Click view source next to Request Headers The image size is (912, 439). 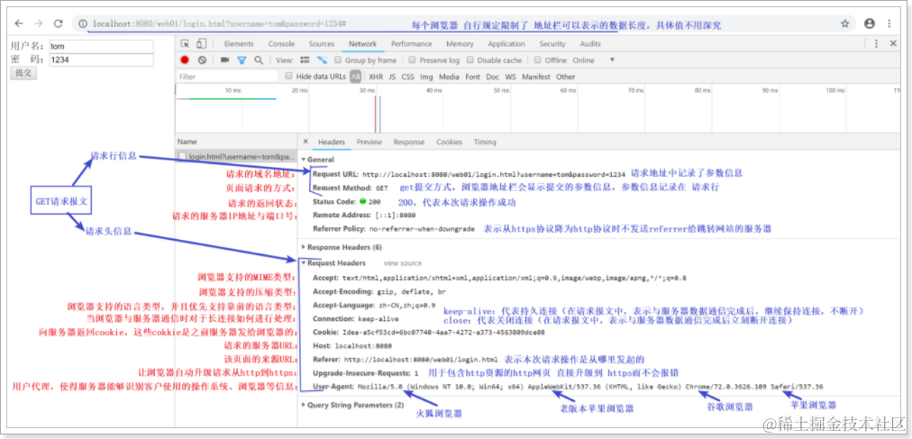(x=403, y=263)
